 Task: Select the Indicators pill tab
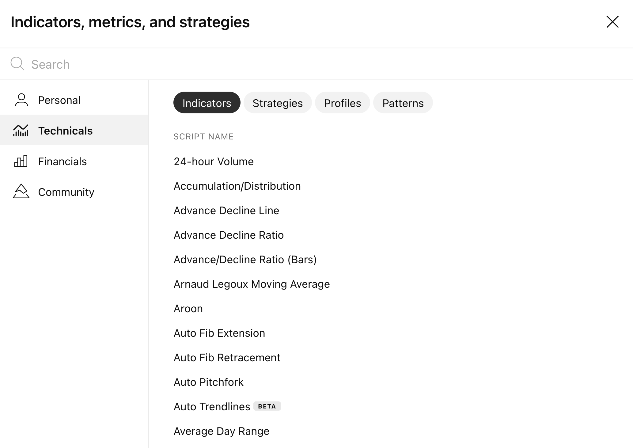click(x=207, y=103)
